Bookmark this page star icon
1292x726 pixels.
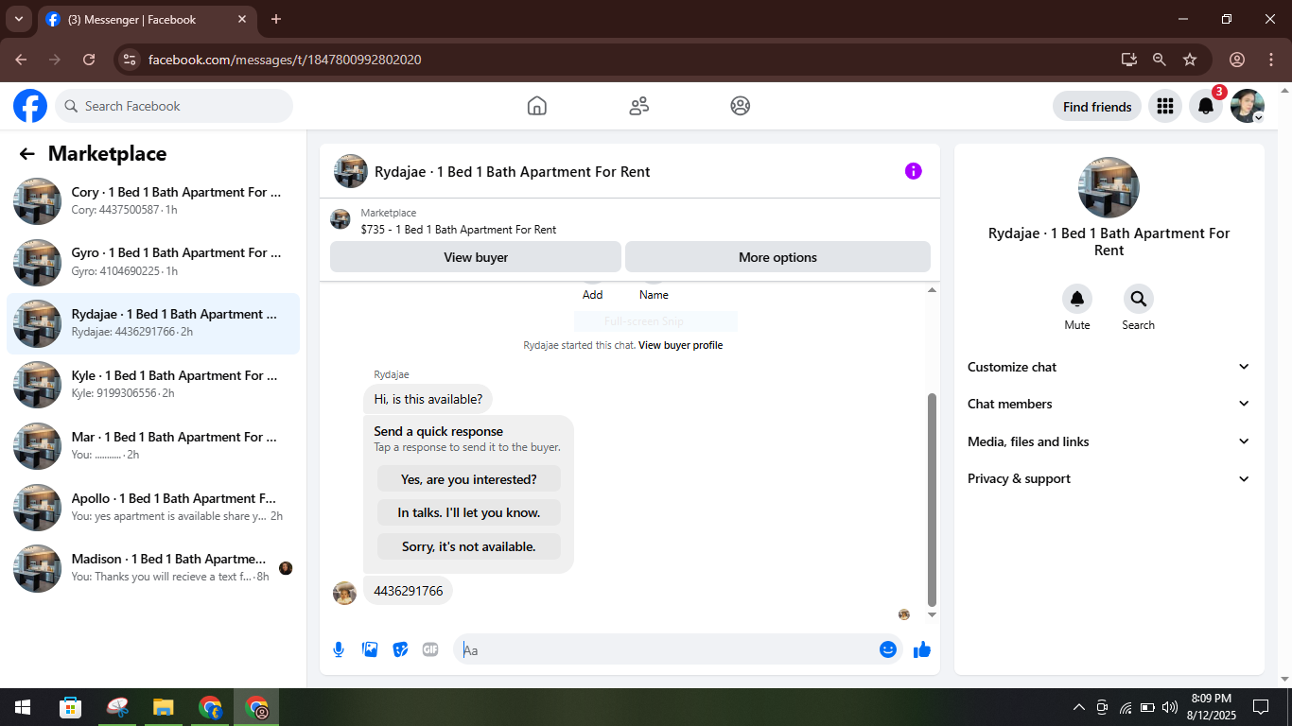(1190, 60)
